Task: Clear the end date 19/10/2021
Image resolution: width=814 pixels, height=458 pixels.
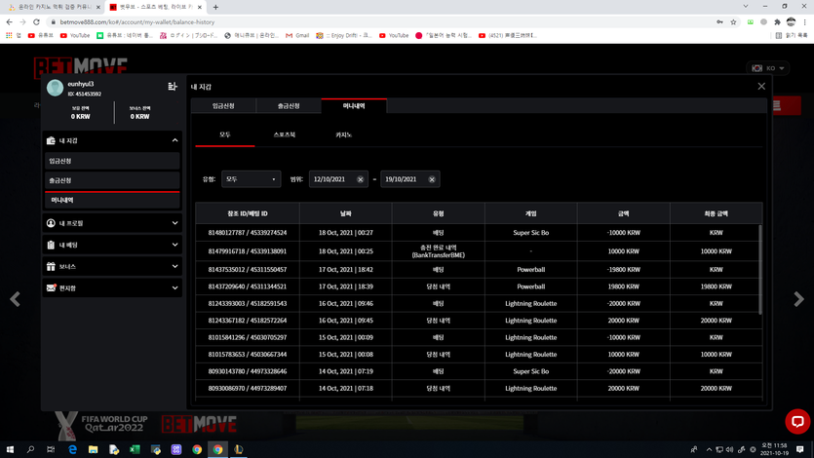Action: tap(432, 179)
